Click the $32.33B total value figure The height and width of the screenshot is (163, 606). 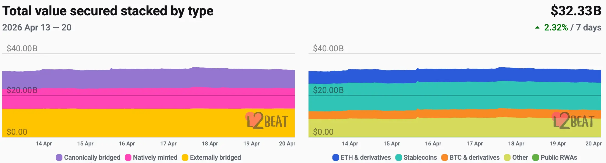coord(576,11)
